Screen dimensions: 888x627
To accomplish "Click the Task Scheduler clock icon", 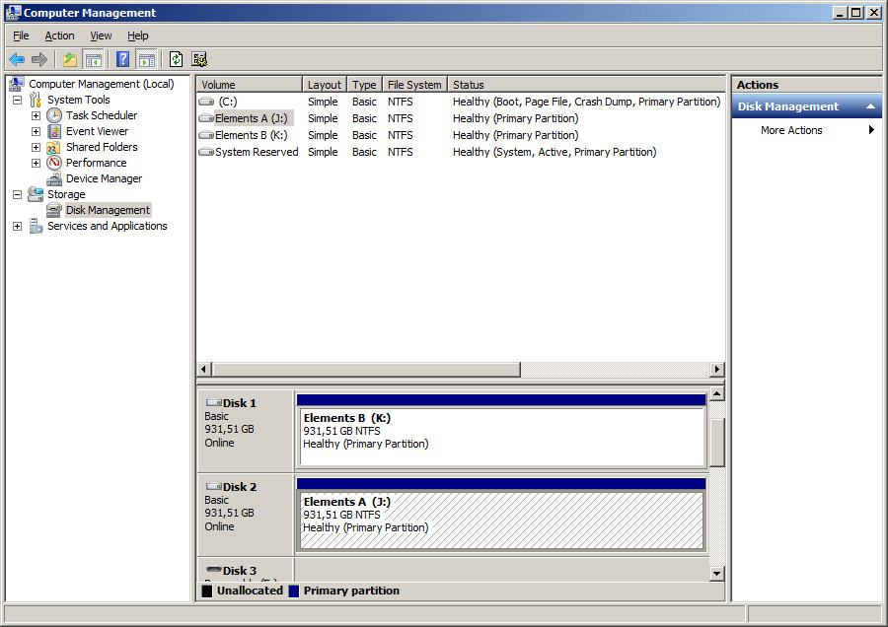I will click(x=54, y=115).
